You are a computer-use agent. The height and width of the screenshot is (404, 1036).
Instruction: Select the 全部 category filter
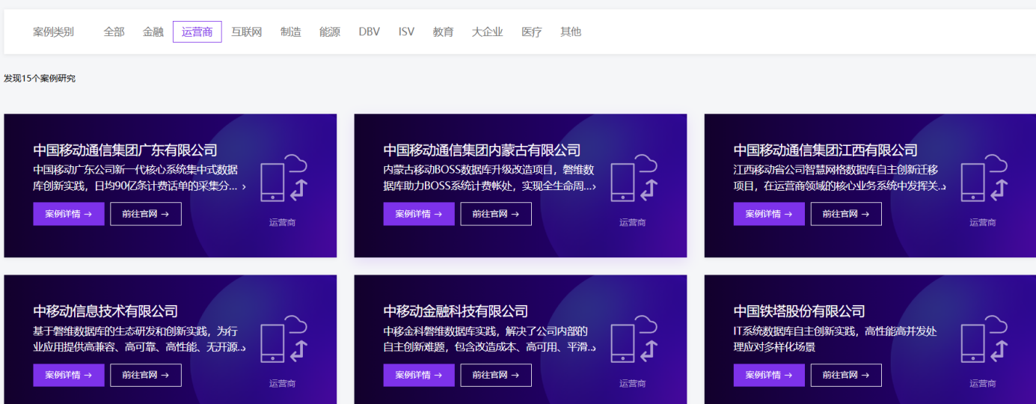coord(114,31)
